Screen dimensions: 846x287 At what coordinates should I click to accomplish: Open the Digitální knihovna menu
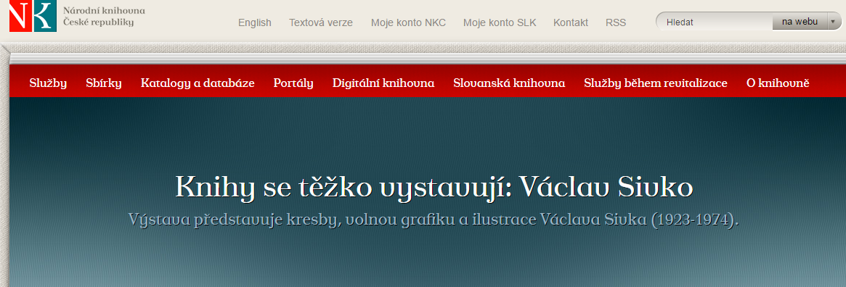[x=383, y=83]
